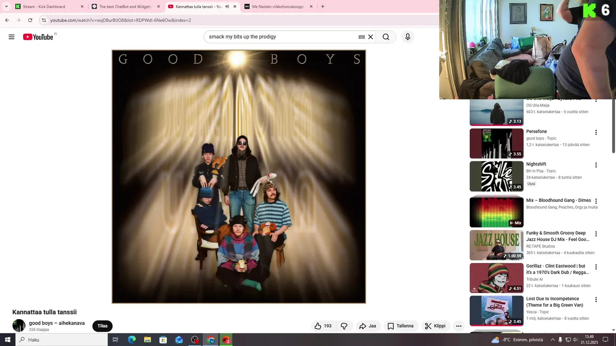Image resolution: width=616 pixels, height=346 pixels.
Task: Clear the search query with the X icon
Action: click(x=371, y=37)
